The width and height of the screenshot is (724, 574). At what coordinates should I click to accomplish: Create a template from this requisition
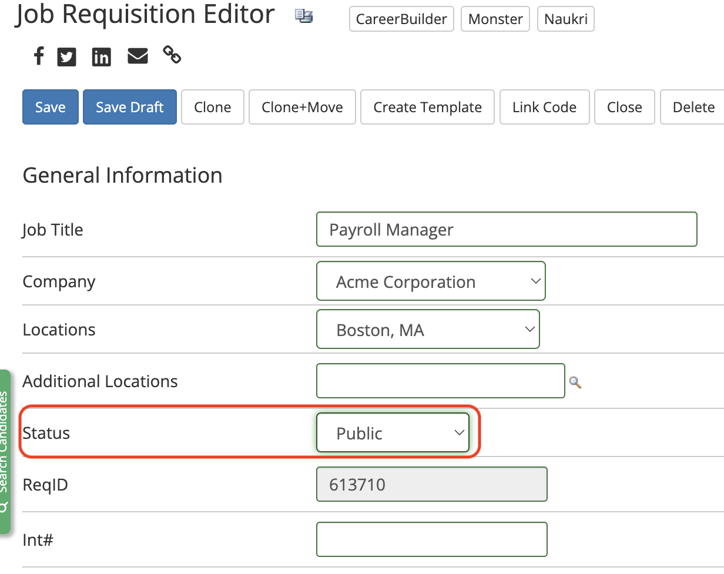(x=427, y=107)
